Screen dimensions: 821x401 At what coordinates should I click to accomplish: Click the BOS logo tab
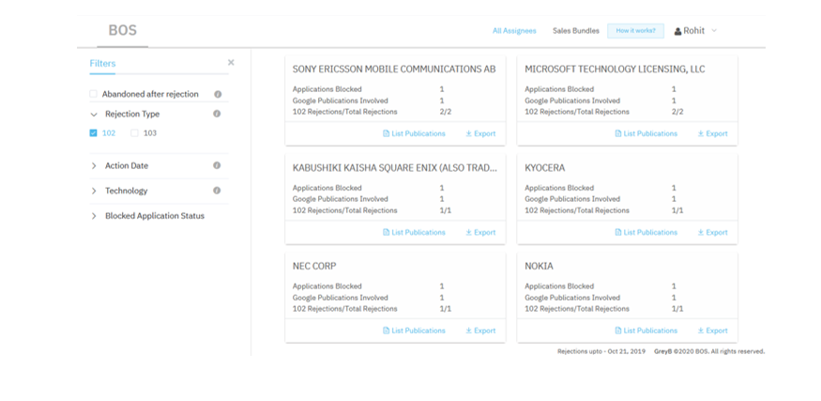click(x=123, y=30)
